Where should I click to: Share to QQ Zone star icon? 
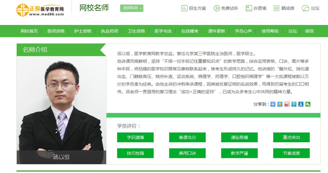[280, 104]
